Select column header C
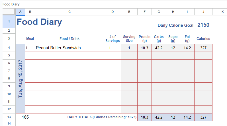This screenshot has height=126, width=227. click(69, 12)
